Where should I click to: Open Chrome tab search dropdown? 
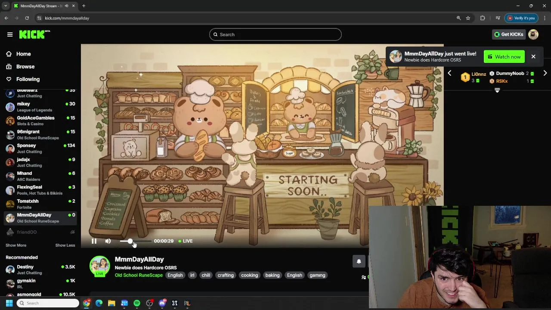point(6,6)
